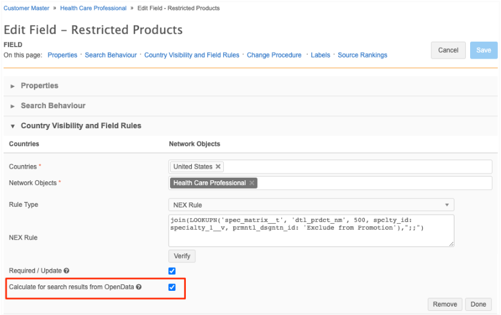The image size is (501, 315).
Task: Click inside the NEX Rule text area
Action: tap(311, 230)
